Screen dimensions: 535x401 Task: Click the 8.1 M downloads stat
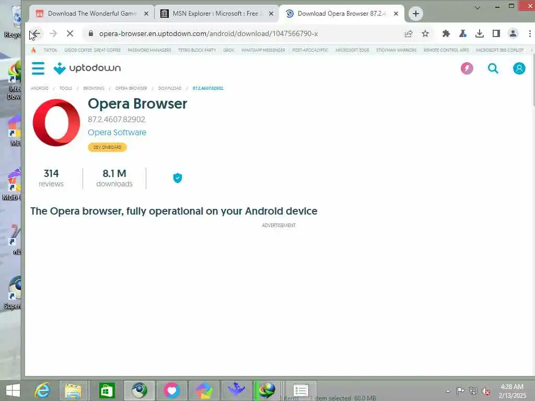tap(114, 178)
